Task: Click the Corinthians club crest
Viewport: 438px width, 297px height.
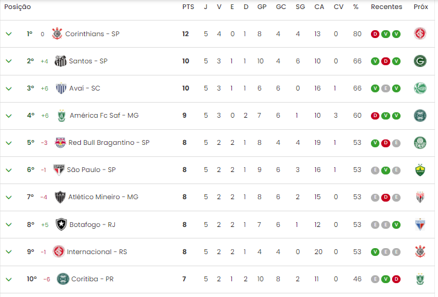Action: click(x=57, y=34)
